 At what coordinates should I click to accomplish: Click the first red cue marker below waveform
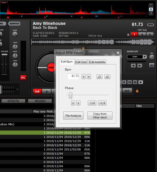pos(8,17)
